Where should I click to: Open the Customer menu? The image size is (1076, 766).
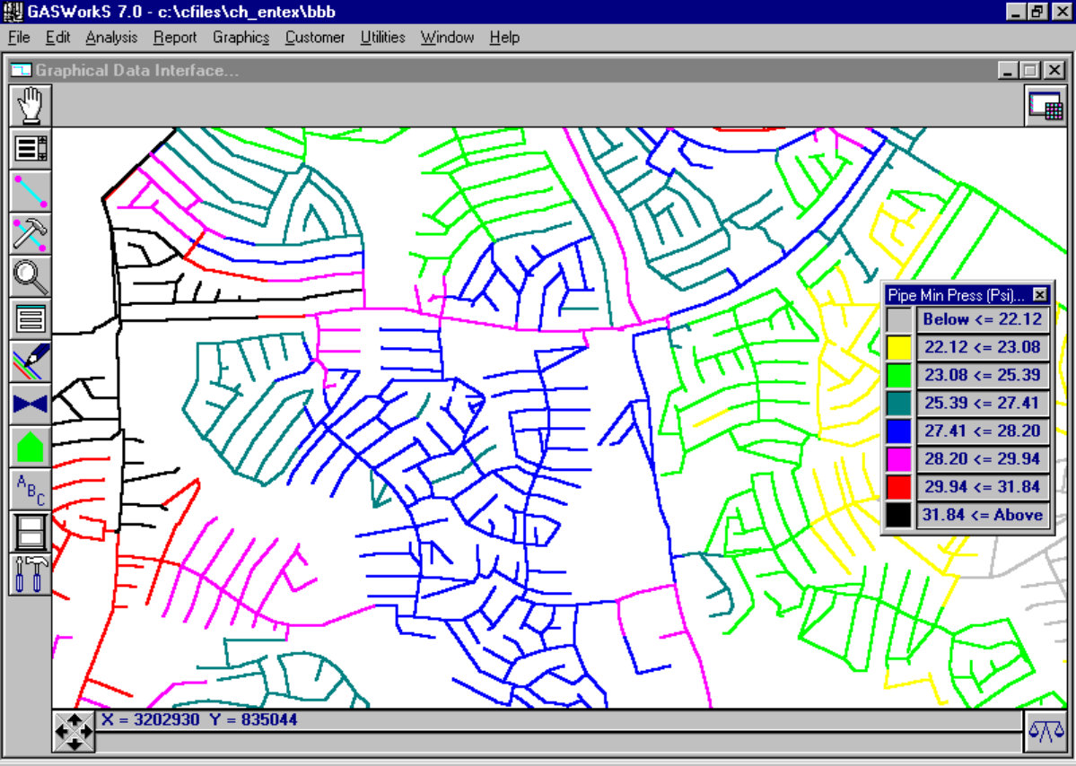point(315,38)
